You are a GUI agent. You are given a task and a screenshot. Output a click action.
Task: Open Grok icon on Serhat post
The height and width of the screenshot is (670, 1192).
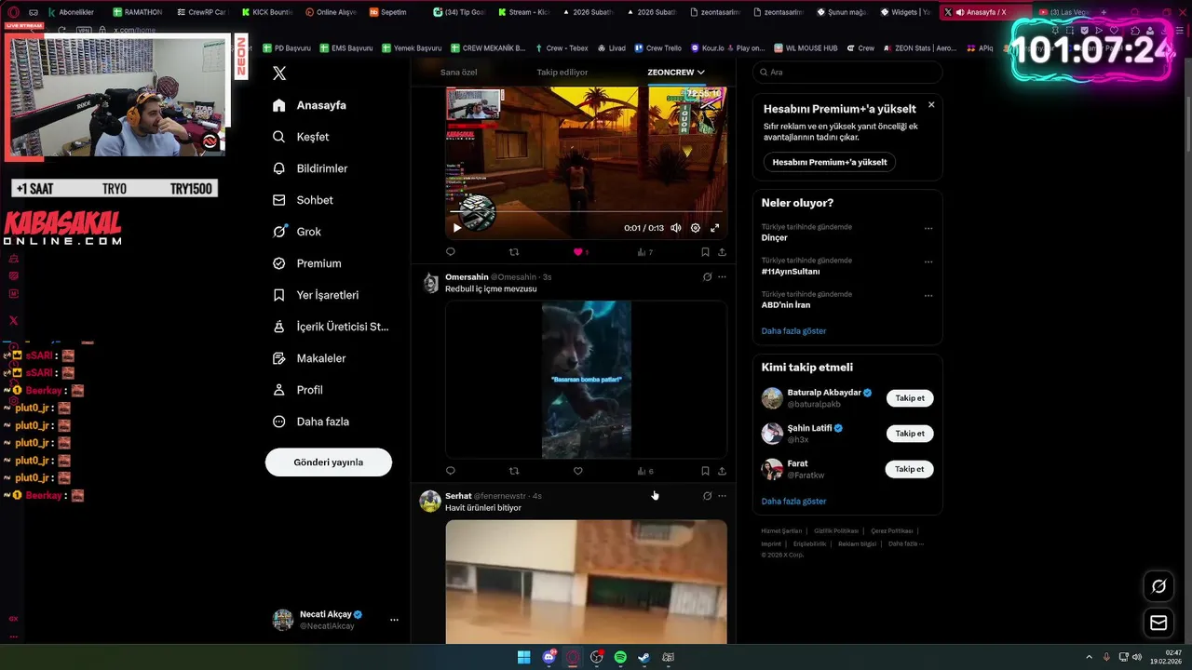(707, 496)
